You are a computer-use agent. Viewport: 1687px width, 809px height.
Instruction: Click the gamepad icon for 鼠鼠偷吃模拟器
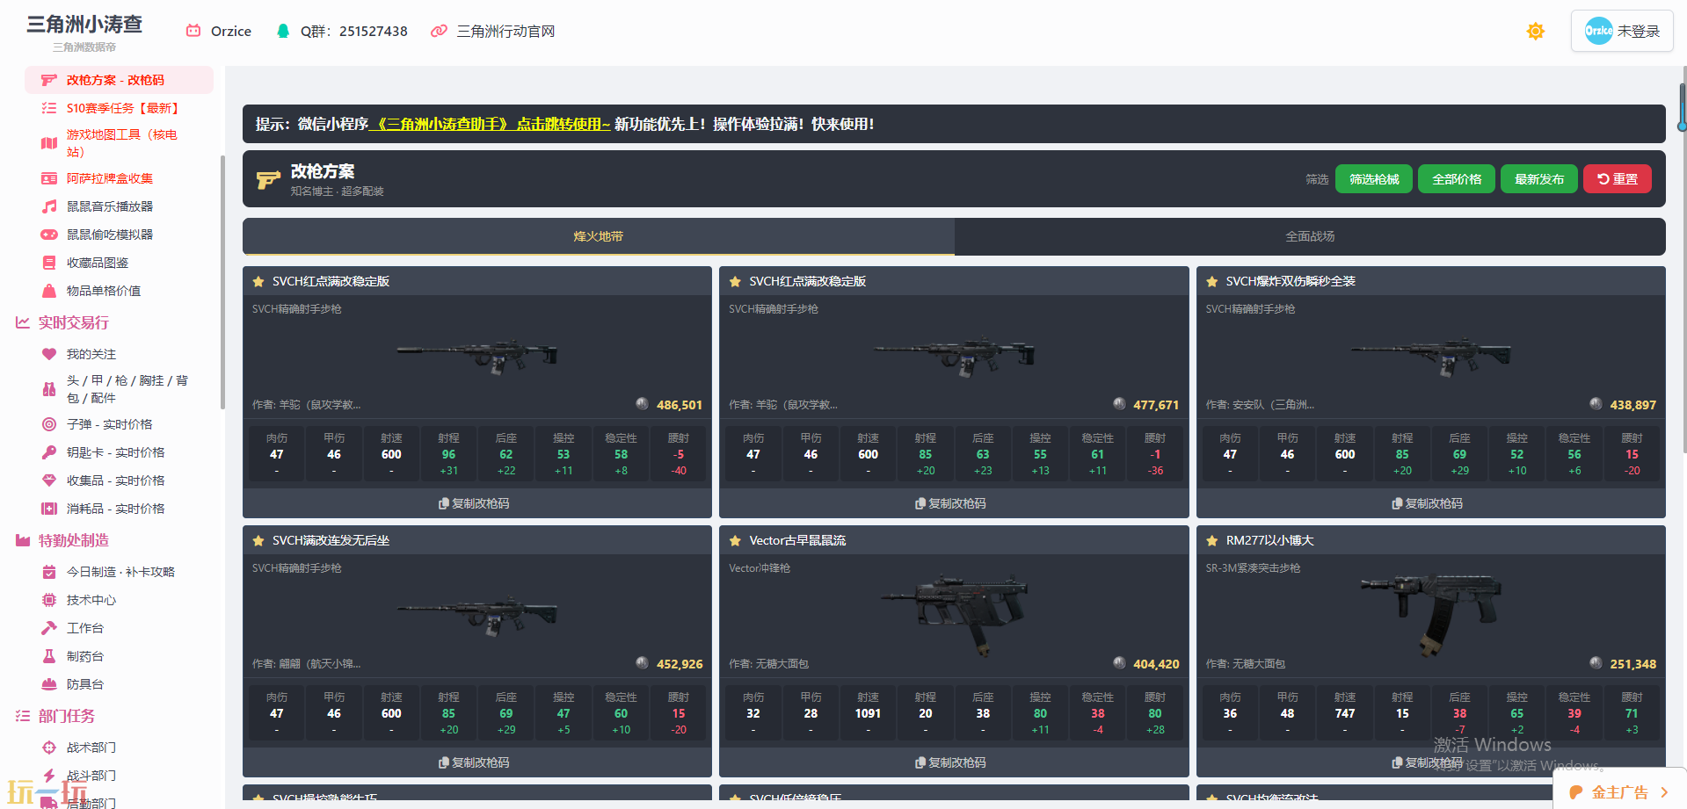(x=49, y=235)
